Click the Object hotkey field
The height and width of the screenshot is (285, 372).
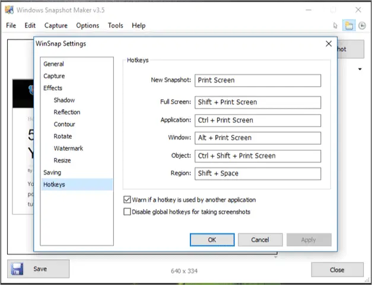258,156
